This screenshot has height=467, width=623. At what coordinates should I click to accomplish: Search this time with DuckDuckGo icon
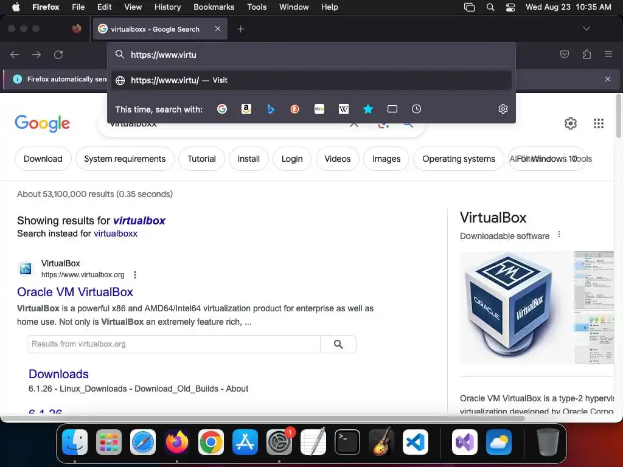[x=295, y=109]
